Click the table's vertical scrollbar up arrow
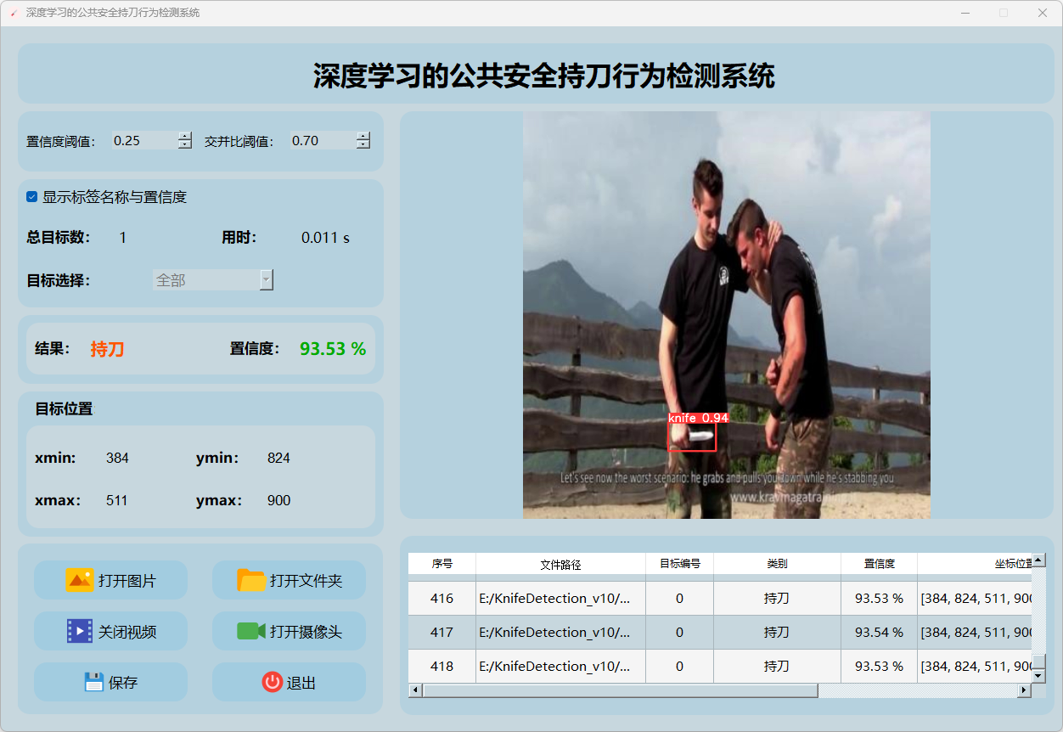Viewport: 1063px width, 732px height. [1038, 560]
